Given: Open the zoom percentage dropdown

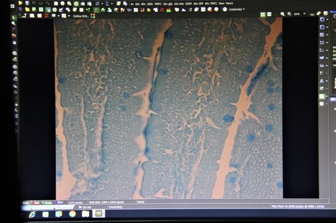Looking at the screenshot, I should tap(305, 14).
